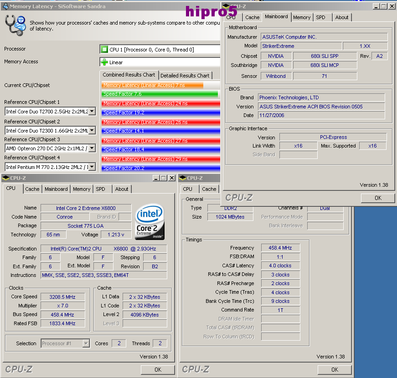Click CPU-Z chip icon in Memory window title
Screen dimensions: 397x378
183,178
